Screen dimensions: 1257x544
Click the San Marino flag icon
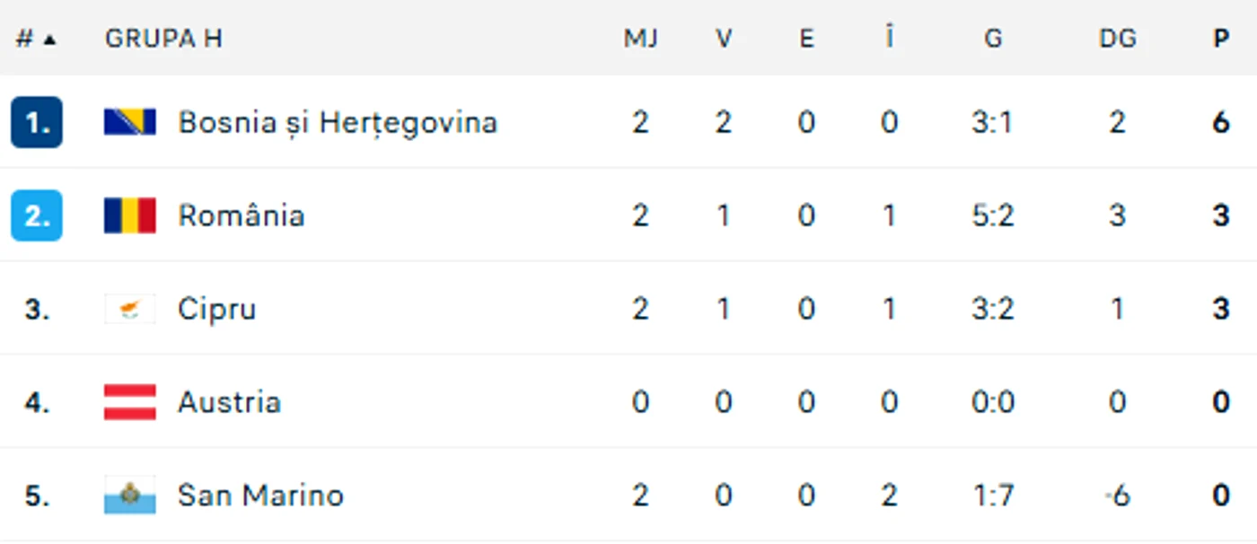pyautogui.click(x=130, y=496)
